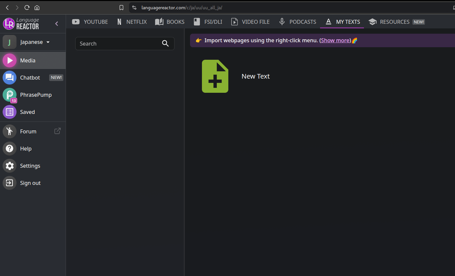Switch to the NETFLIX tab
The height and width of the screenshot is (276, 455).
132,22
